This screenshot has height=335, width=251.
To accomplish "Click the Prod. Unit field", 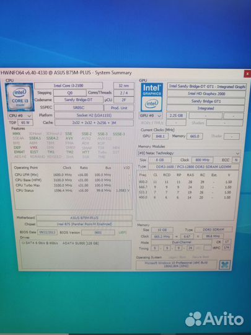I will click(119, 108).
